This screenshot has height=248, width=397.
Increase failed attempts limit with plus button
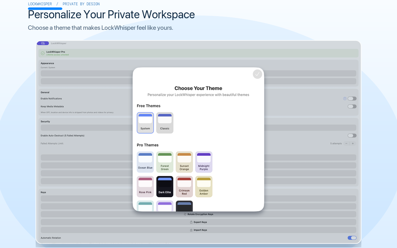click(353, 144)
